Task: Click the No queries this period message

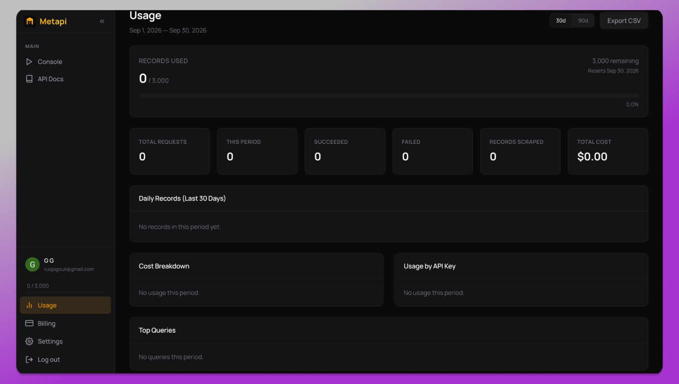Action: point(171,357)
